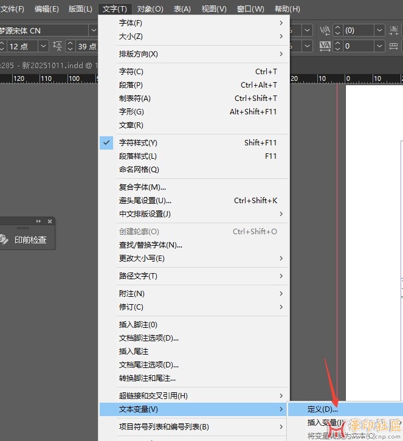This screenshot has width=403, height=441.
Task: Open 复合字体(M)... menu item
Action: (x=143, y=187)
